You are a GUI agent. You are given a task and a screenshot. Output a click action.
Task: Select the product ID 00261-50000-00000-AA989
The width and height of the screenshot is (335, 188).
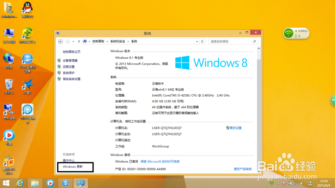tap(147, 169)
